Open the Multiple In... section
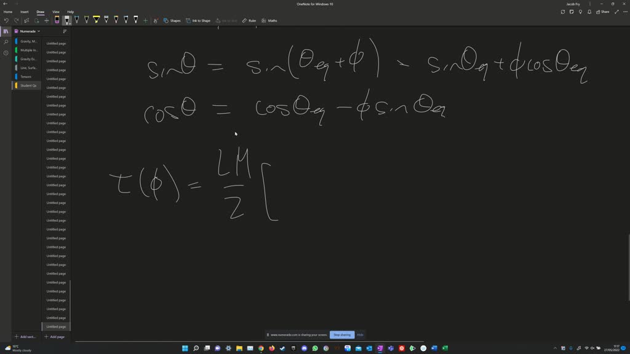Image resolution: width=630 pixels, height=354 pixels. (x=27, y=50)
